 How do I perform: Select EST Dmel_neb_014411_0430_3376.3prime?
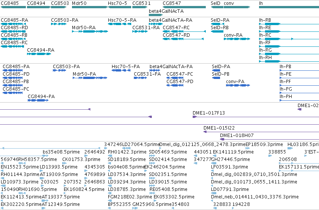click(255, 197)
